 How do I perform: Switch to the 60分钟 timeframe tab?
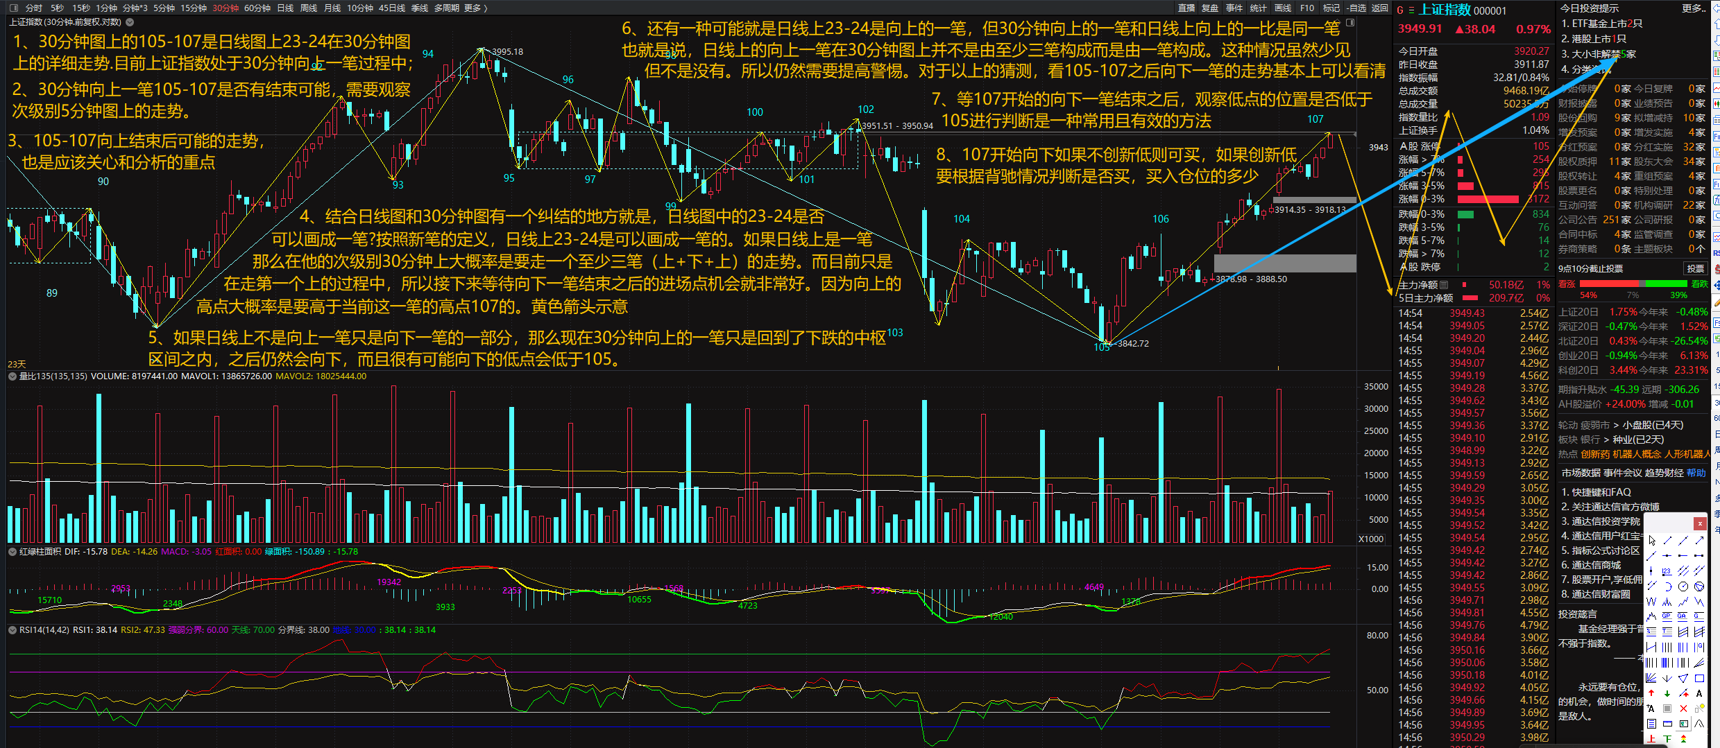tap(257, 8)
